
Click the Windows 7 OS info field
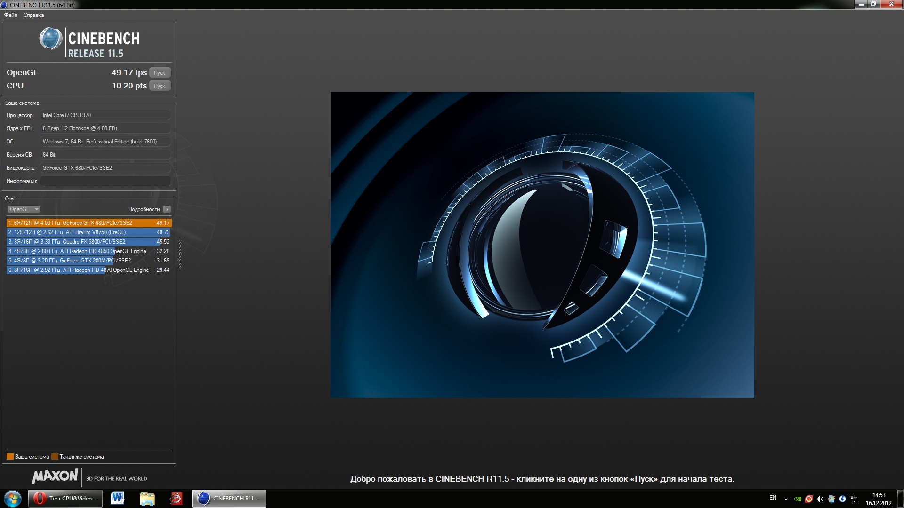coord(105,142)
